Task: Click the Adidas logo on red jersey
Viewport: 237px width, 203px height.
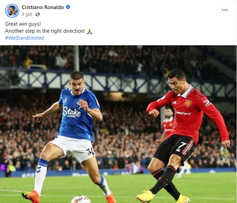Action: 175,103
